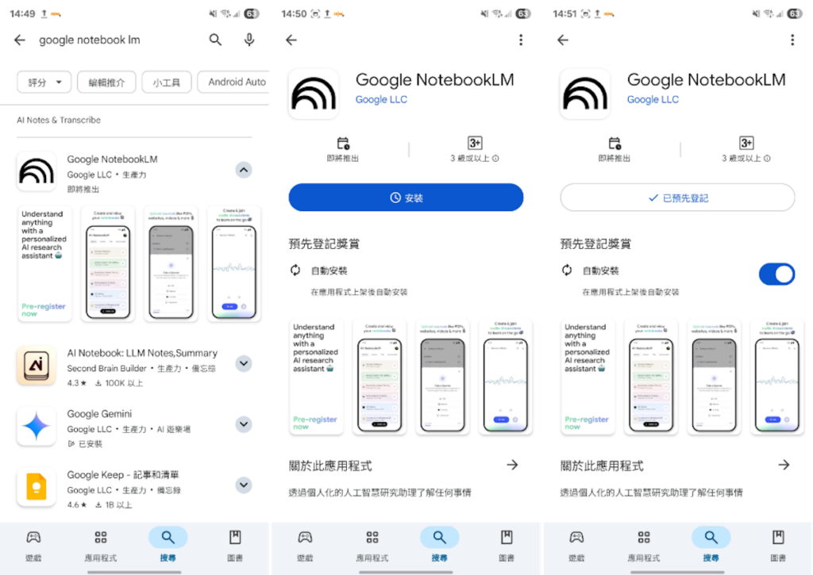
Task: Select the 編輯推介 filter chip
Action: (x=106, y=82)
